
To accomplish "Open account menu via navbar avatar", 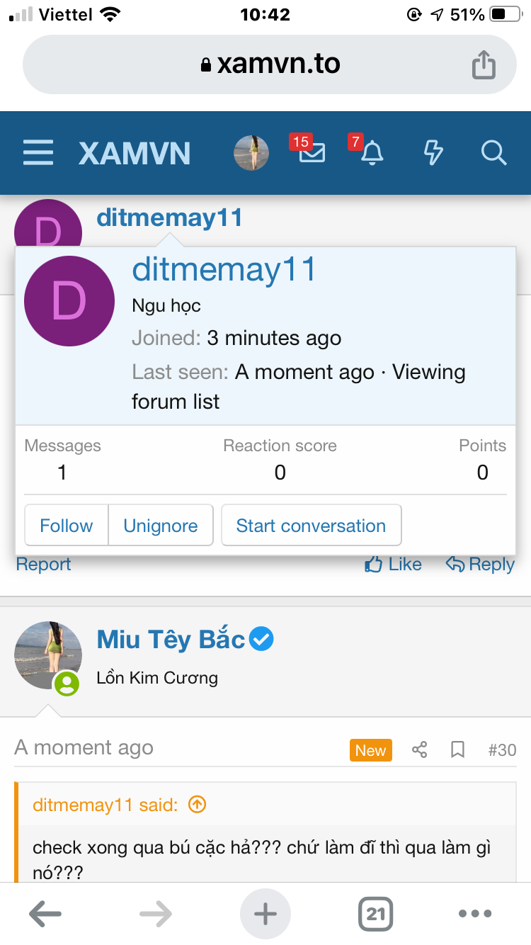I will [251, 153].
